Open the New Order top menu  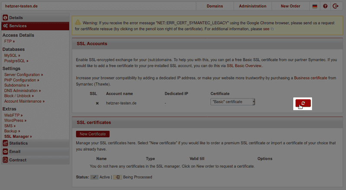click(x=290, y=6)
